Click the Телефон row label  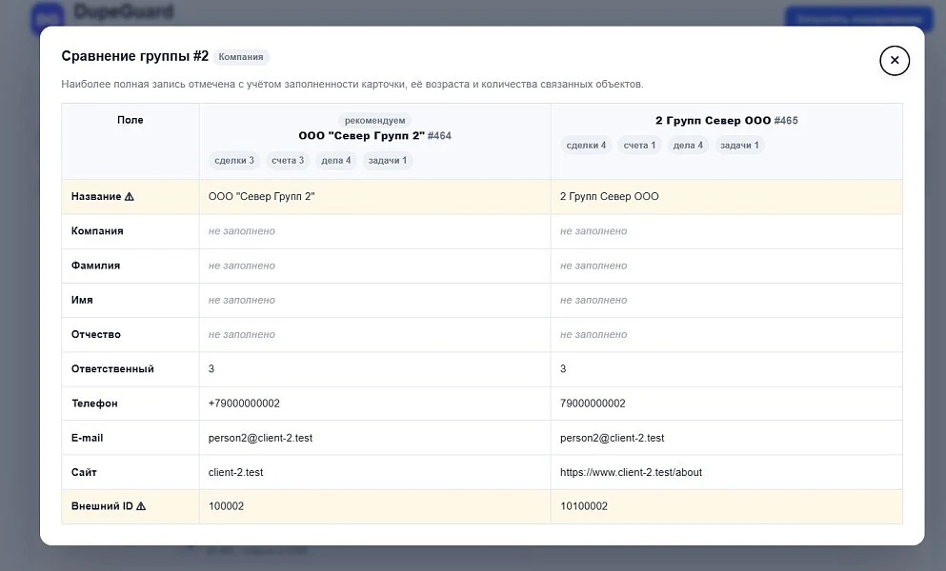[x=94, y=404]
